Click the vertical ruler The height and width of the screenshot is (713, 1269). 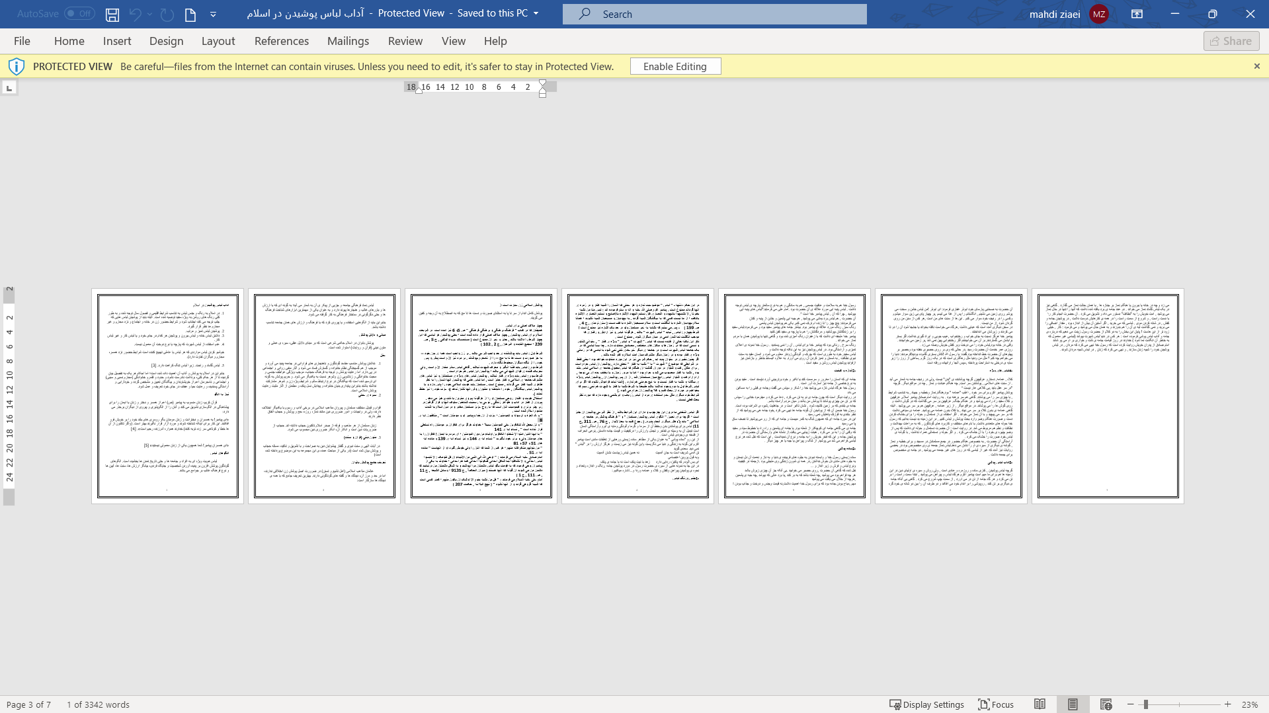[x=9, y=396]
